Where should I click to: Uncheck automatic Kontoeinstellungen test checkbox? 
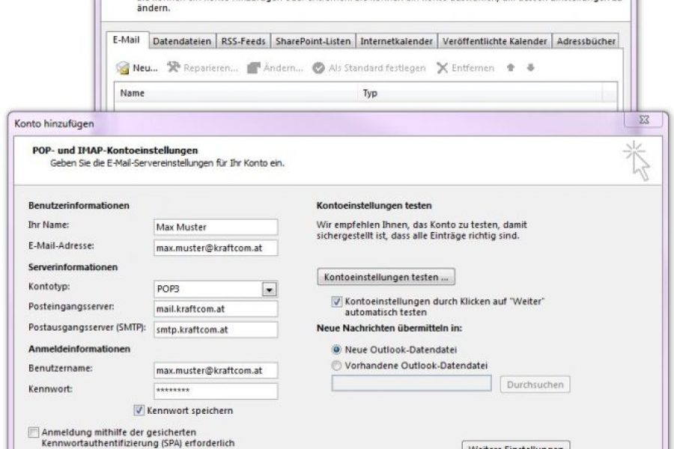336,301
